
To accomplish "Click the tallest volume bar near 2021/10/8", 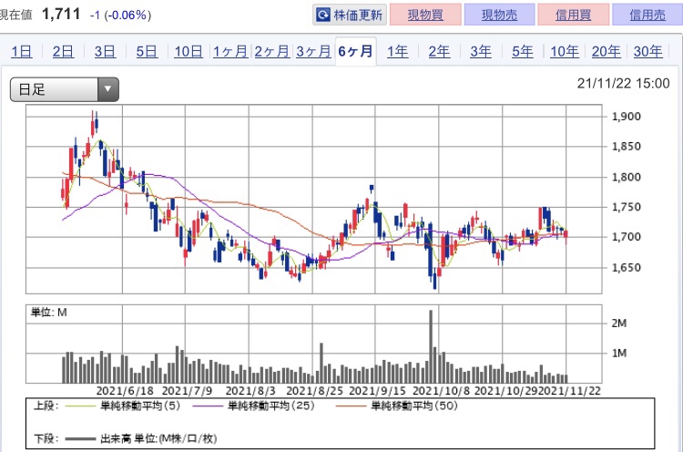I will (431, 346).
